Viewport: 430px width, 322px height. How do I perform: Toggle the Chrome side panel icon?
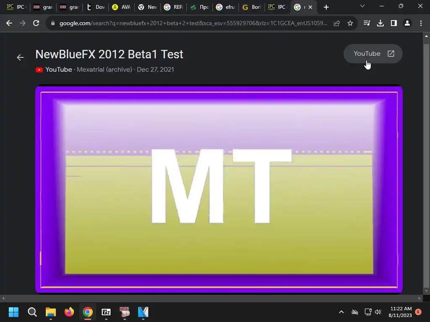coord(394,23)
